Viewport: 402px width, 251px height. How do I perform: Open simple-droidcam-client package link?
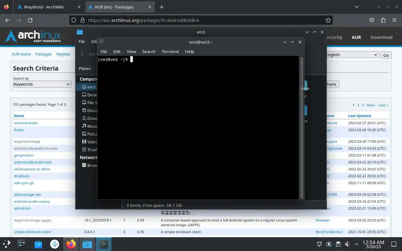tap(32, 232)
